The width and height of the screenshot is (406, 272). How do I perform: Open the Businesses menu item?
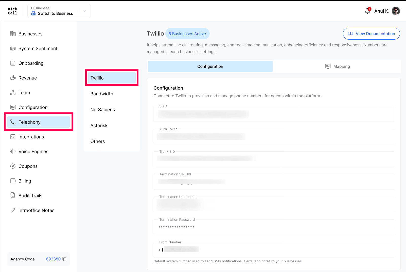tap(39, 34)
